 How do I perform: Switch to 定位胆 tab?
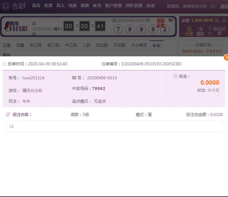(x=102, y=45)
